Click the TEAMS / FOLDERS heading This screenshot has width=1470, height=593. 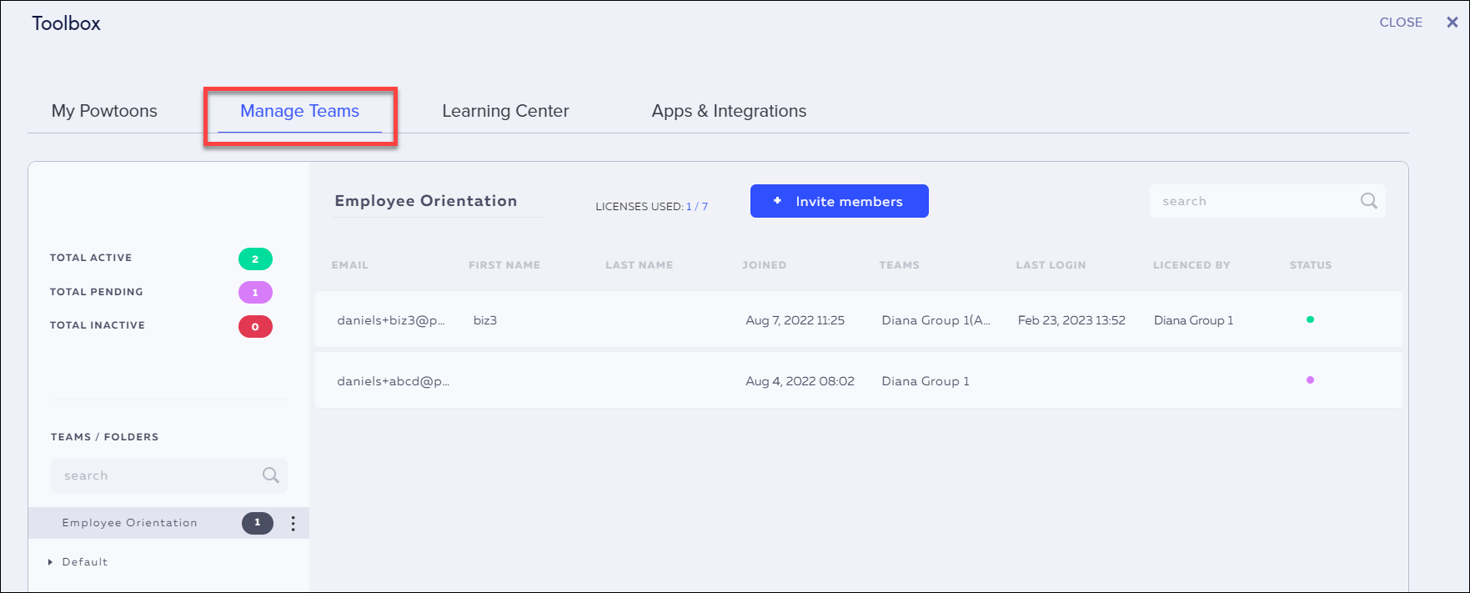point(104,437)
